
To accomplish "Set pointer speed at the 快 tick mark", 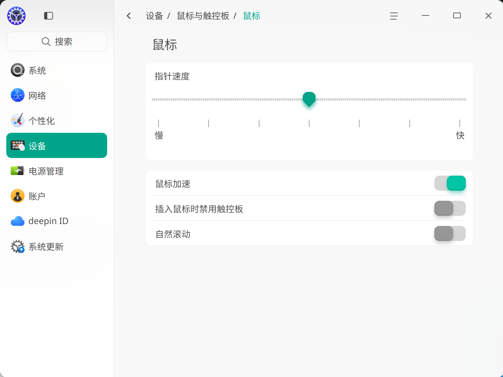I will 460,123.
